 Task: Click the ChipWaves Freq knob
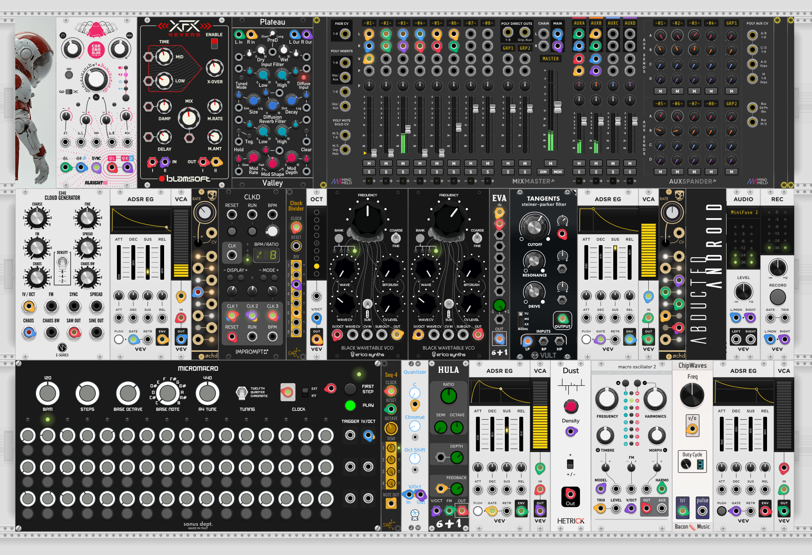click(x=692, y=394)
